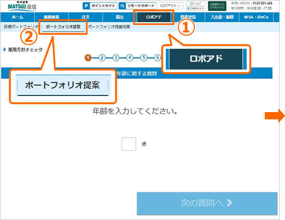Select the ポートフォリオ提案 sub-tab
285x220 pixels.
63,27
